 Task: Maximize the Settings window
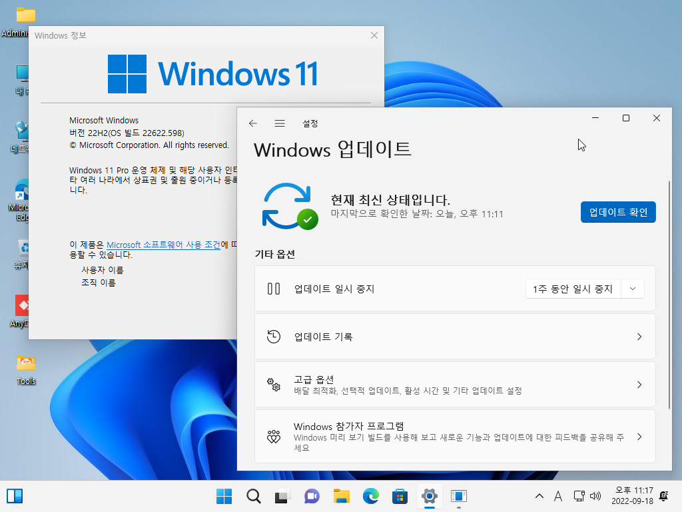coord(626,118)
